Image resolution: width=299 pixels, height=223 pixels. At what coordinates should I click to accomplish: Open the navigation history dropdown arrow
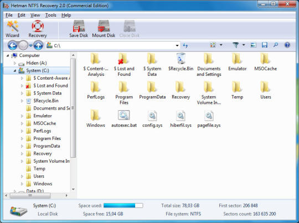pyautogui.click(x=30, y=45)
